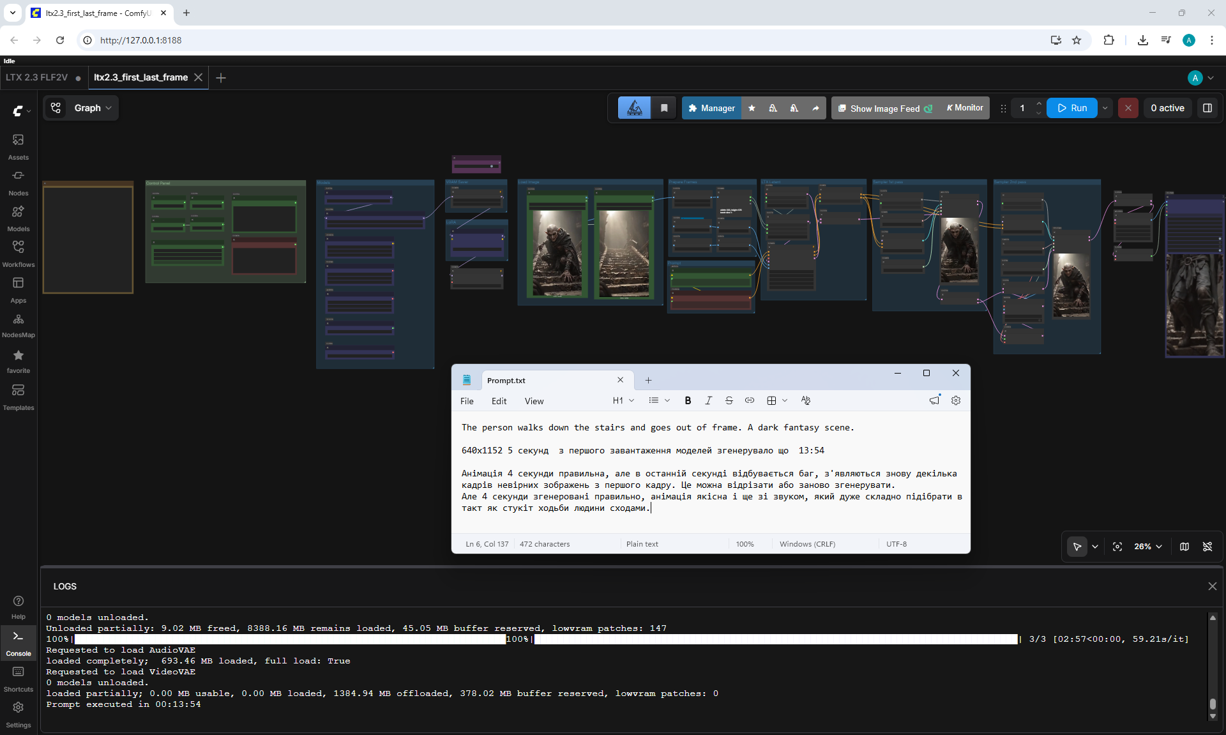Toggle the Console panel
The width and height of the screenshot is (1226, 735).
tap(18, 642)
